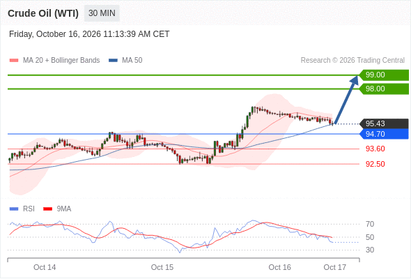This screenshot has height=279, width=411.
Task: Click the 30 MIN timeframe badge
Action: (x=102, y=13)
